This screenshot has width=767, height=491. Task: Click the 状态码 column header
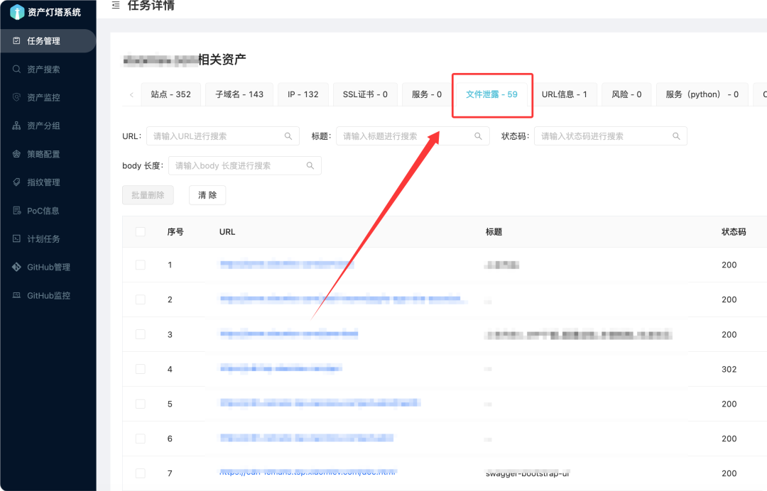click(x=734, y=232)
